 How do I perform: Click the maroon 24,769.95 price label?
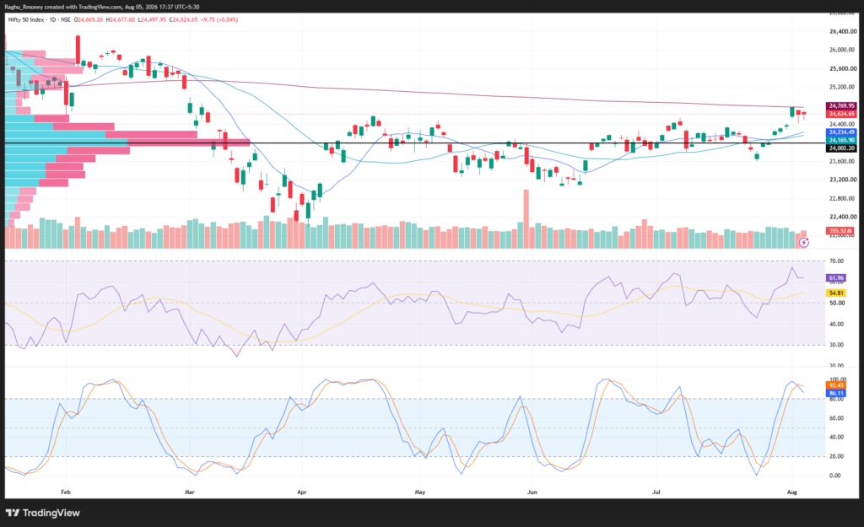[x=841, y=105]
